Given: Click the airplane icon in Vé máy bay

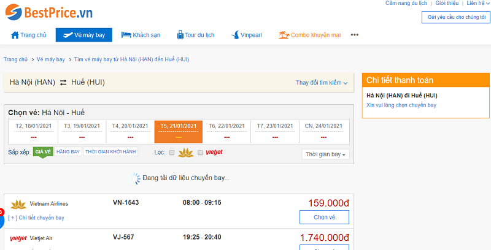Looking at the screenshot, I should pyautogui.click(x=68, y=35).
